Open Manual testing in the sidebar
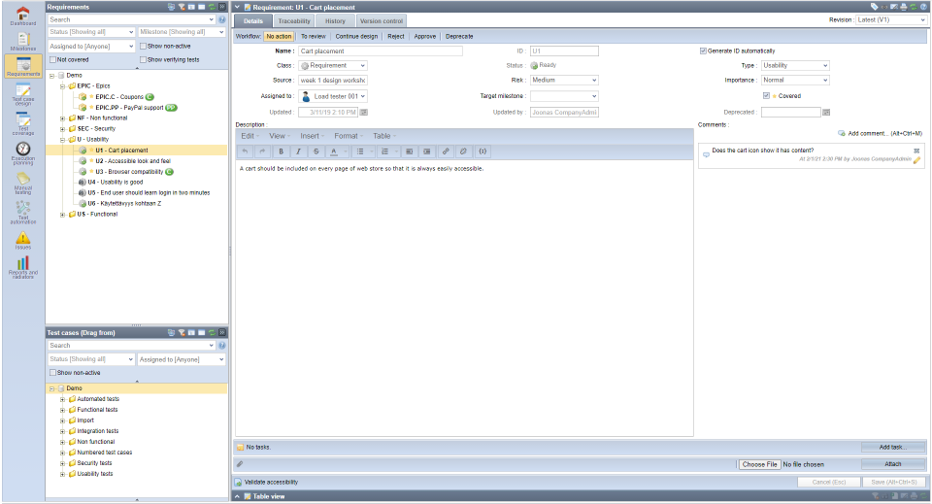The width and height of the screenshot is (932, 504). point(22,184)
